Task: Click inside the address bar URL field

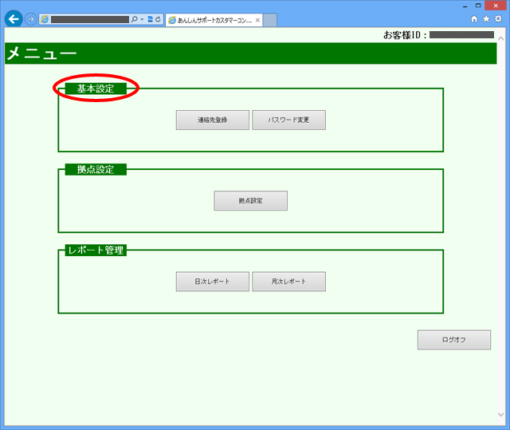Action: [88, 19]
